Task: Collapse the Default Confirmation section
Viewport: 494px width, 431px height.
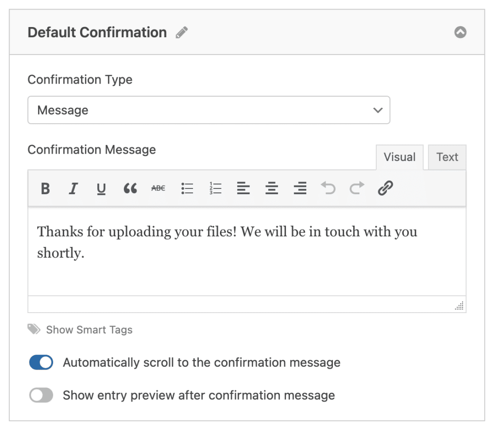Action: tap(460, 32)
